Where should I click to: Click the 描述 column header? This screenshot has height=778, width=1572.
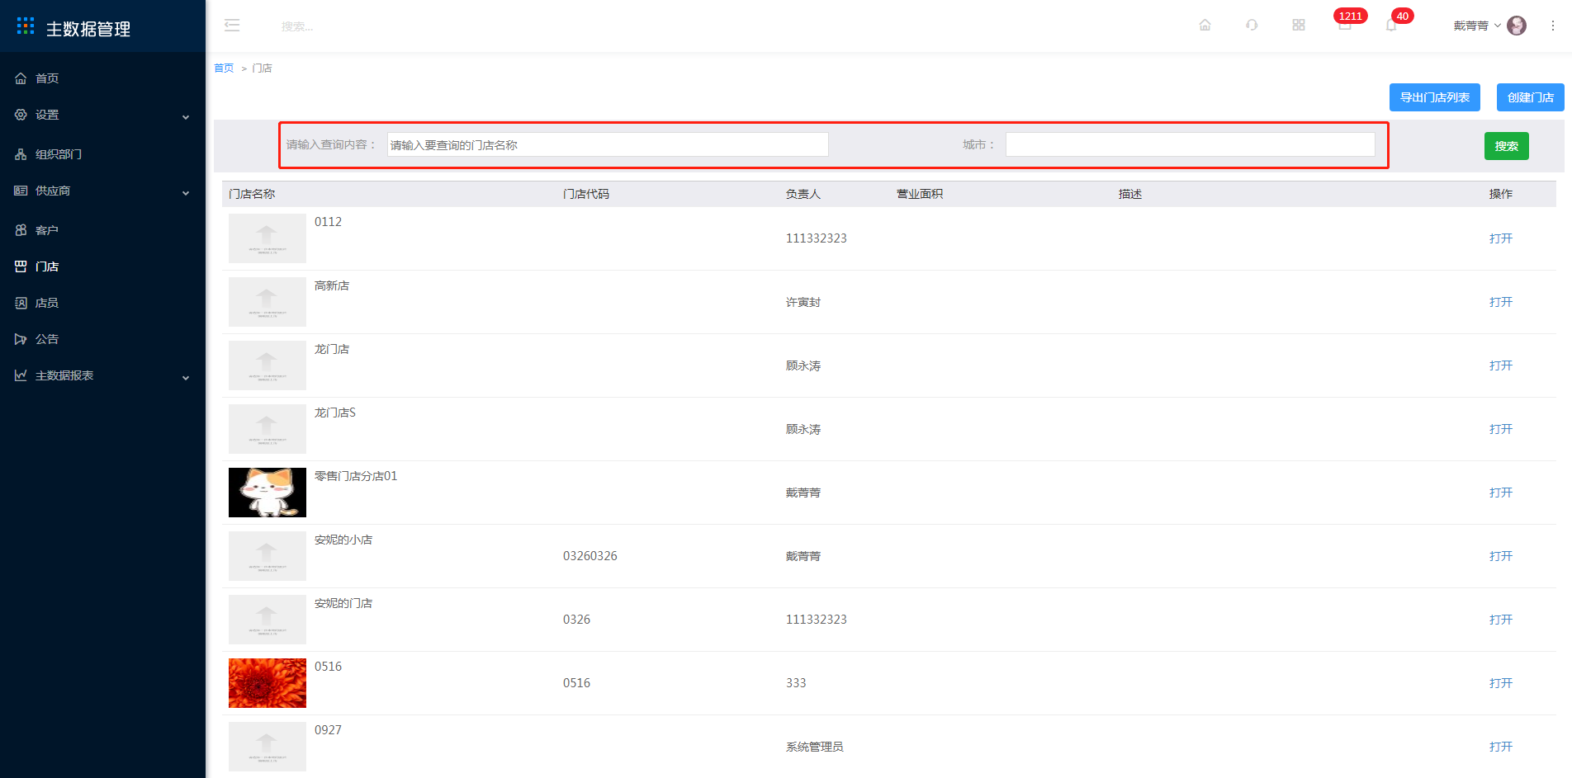click(1130, 194)
